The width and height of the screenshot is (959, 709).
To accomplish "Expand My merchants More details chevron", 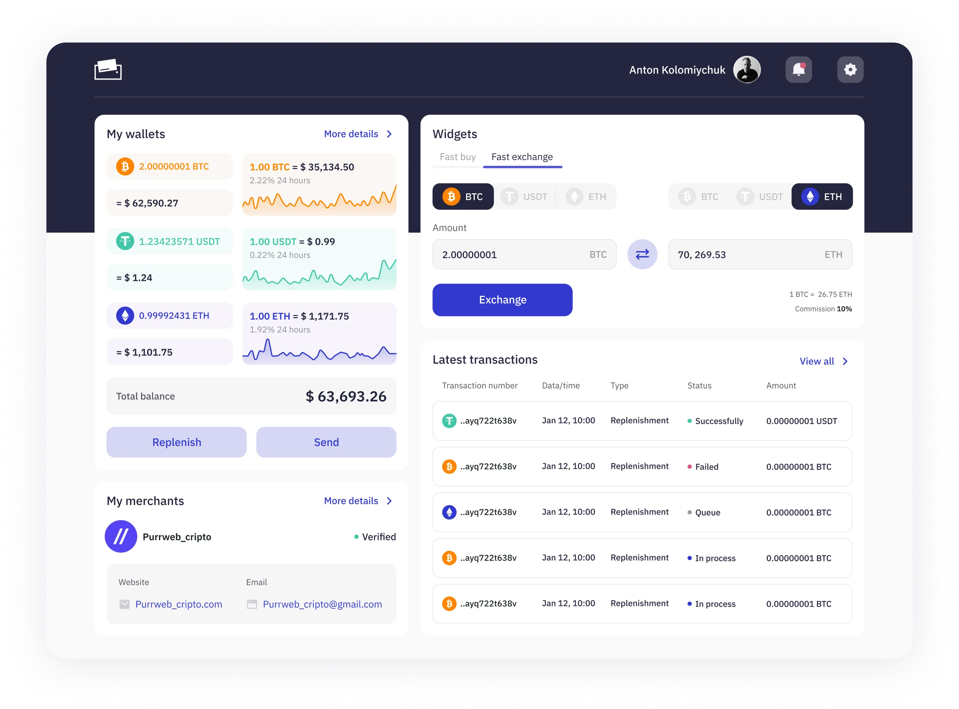I will point(389,501).
